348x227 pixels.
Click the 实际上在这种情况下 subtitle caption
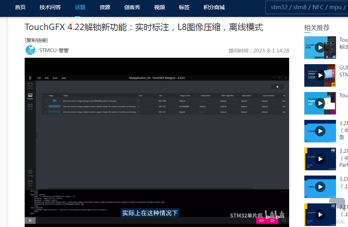click(150, 213)
